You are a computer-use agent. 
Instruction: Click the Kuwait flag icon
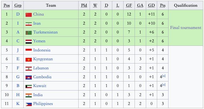coord(29,86)
